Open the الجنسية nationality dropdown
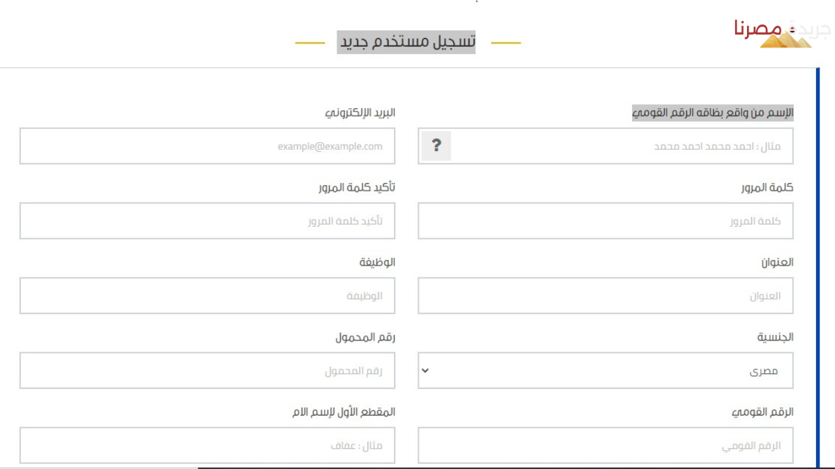Image resolution: width=835 pixels, height=469 pixels. coord(606,371)
